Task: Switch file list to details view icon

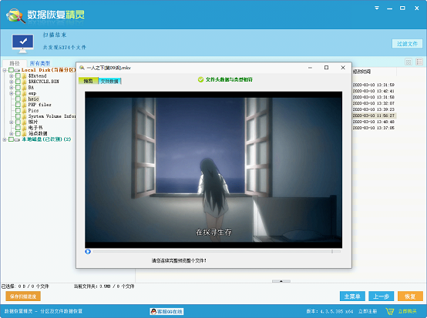Action: (x=419, y=62)
